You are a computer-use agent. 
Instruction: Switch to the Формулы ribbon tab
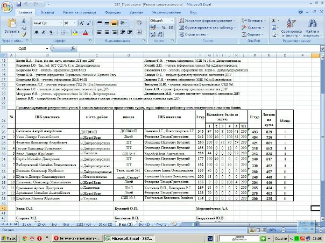113,11
